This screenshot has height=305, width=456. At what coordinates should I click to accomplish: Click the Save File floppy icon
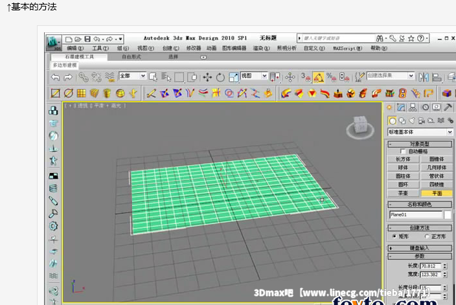click(x=87, y=39)
